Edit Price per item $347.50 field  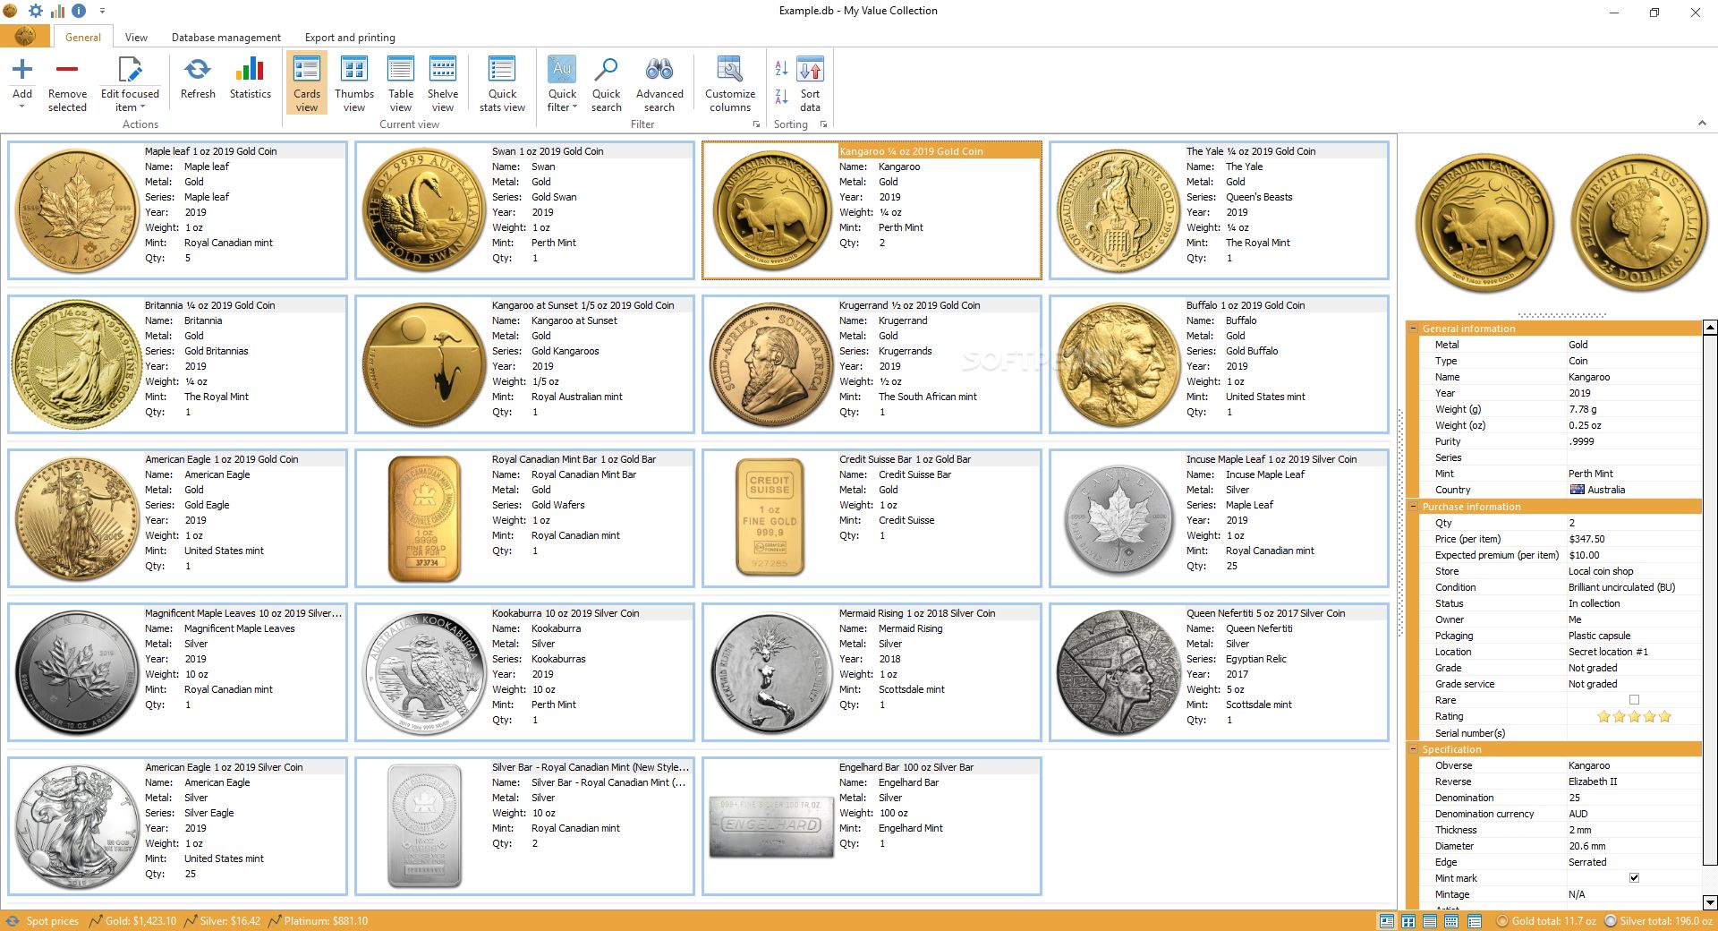pos(1632,539)
